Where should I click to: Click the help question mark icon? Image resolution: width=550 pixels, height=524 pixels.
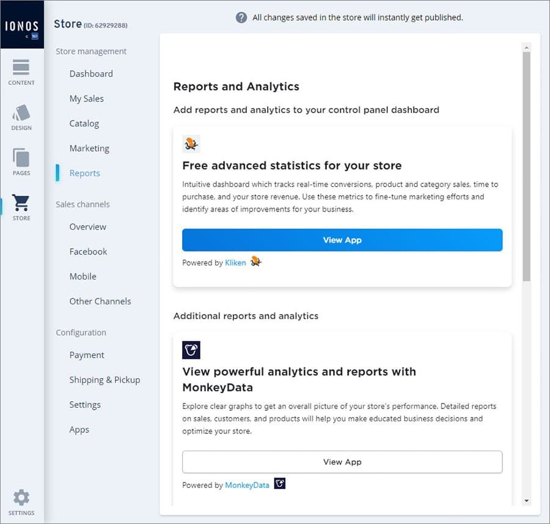(241, 17)
